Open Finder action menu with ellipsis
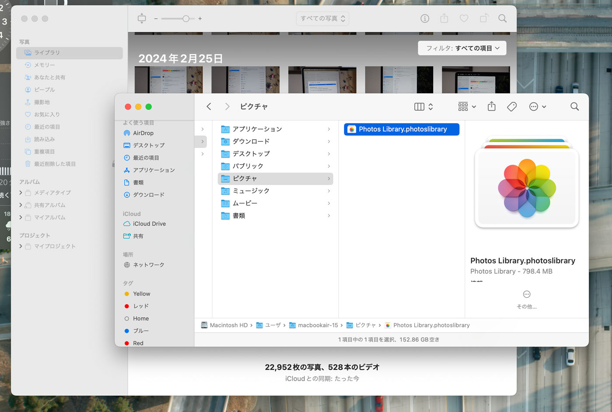The width and height of the screenshot is (612, 412). (x=537, y=106)
